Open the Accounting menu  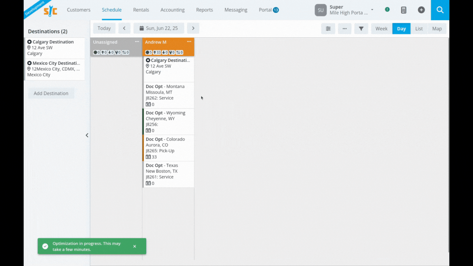pyautogui.click(x=172, y=10)
